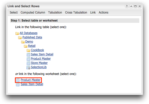Image resolution: width=149 pixels, height=104 pixels.
Task: Click the Store Master table icon
Action: coord(28,63)
